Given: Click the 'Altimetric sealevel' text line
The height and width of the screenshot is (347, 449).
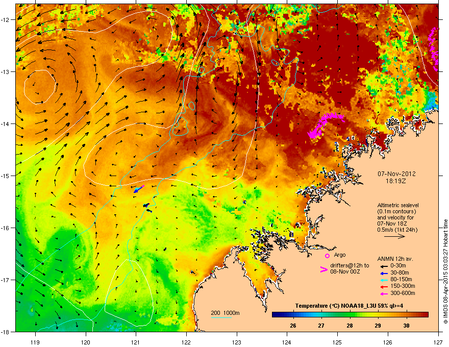Looking at the screenshot, I should coord(398,205).
